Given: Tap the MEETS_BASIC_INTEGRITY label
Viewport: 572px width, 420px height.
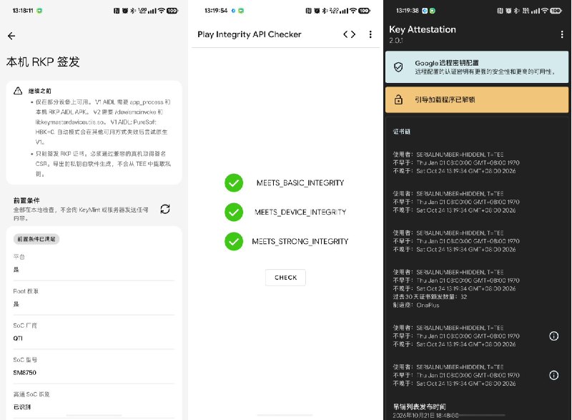Looking at the screenshot, I should coord(300,183).
